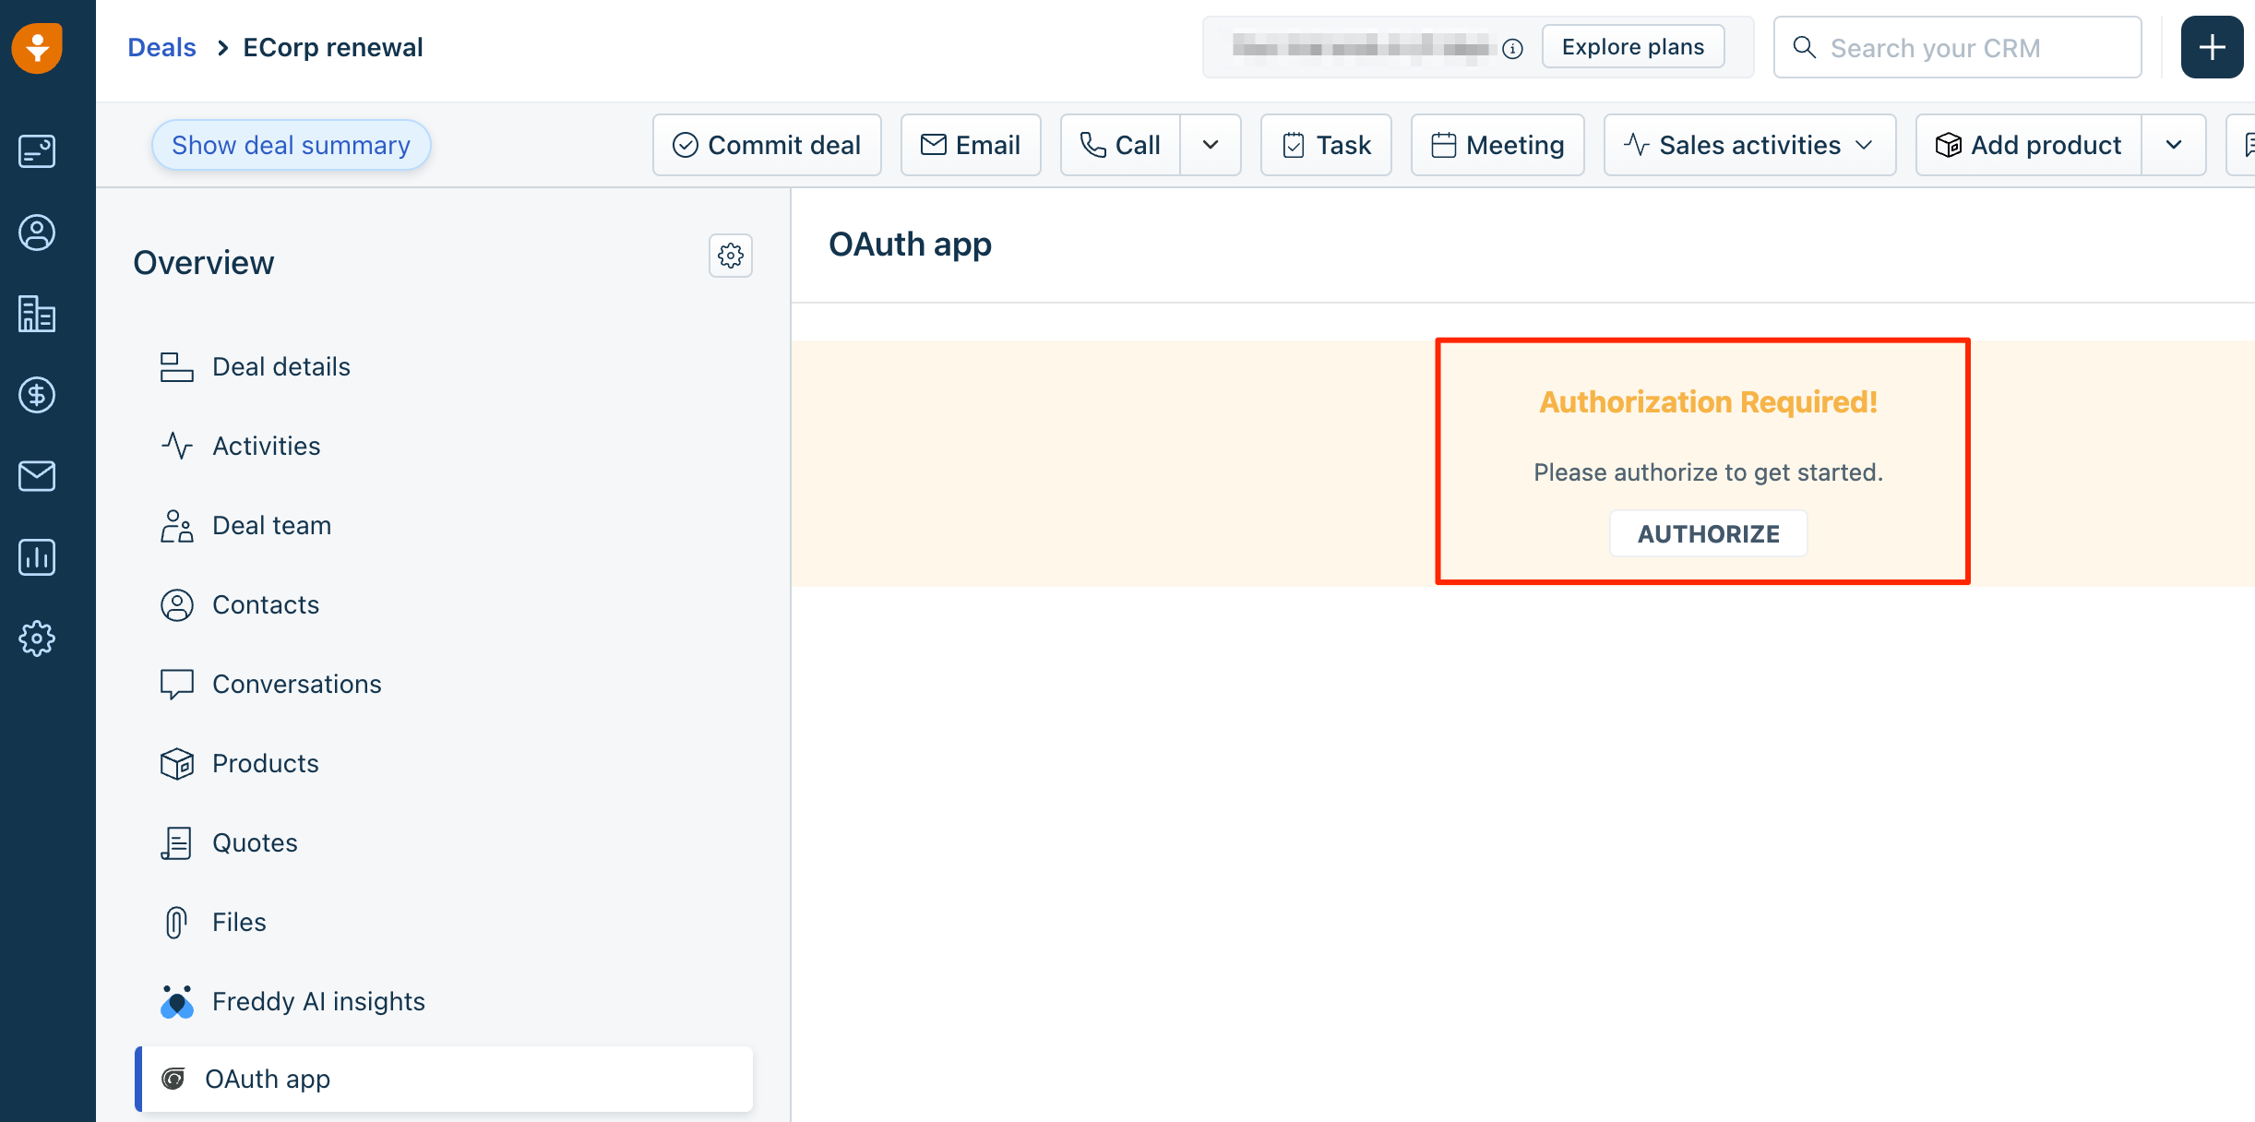The height and width of the screenshot is (1122, 2255).
Task: Switch to the OAuth app section
Action: 267,1079
